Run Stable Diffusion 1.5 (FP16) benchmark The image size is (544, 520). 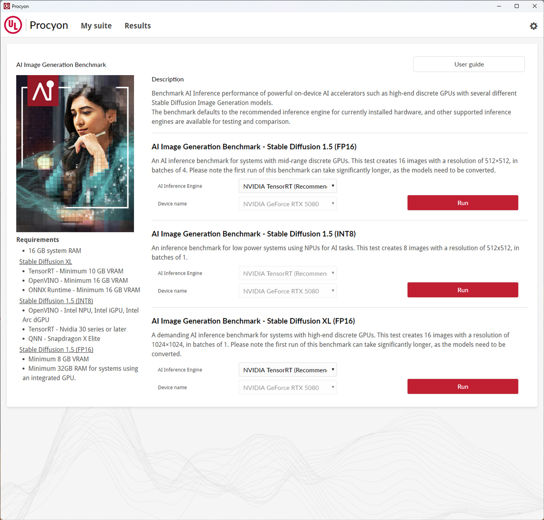click(x=463, y=203)
